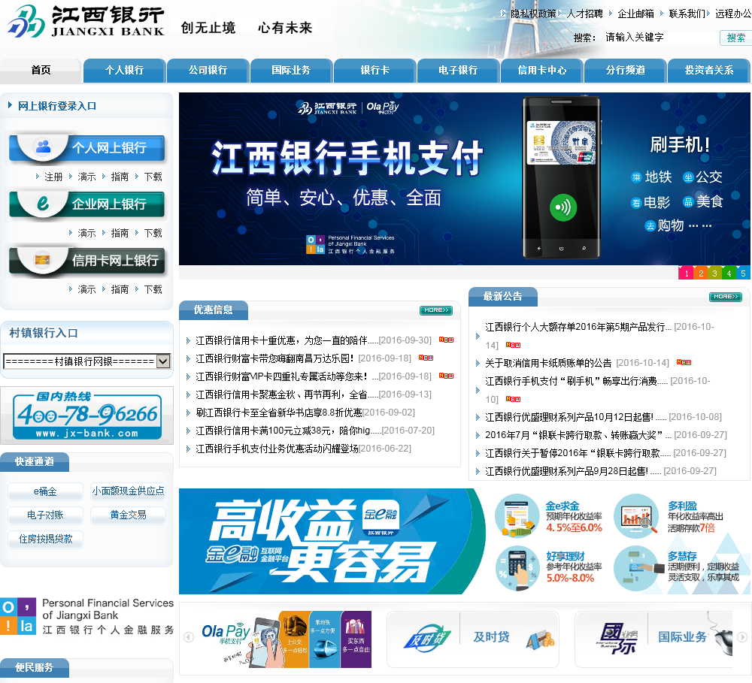Image resolution: width=752 pixels, height=683 pixels.
Task: Click the carousel previous arrow
Action: (189, 637)
